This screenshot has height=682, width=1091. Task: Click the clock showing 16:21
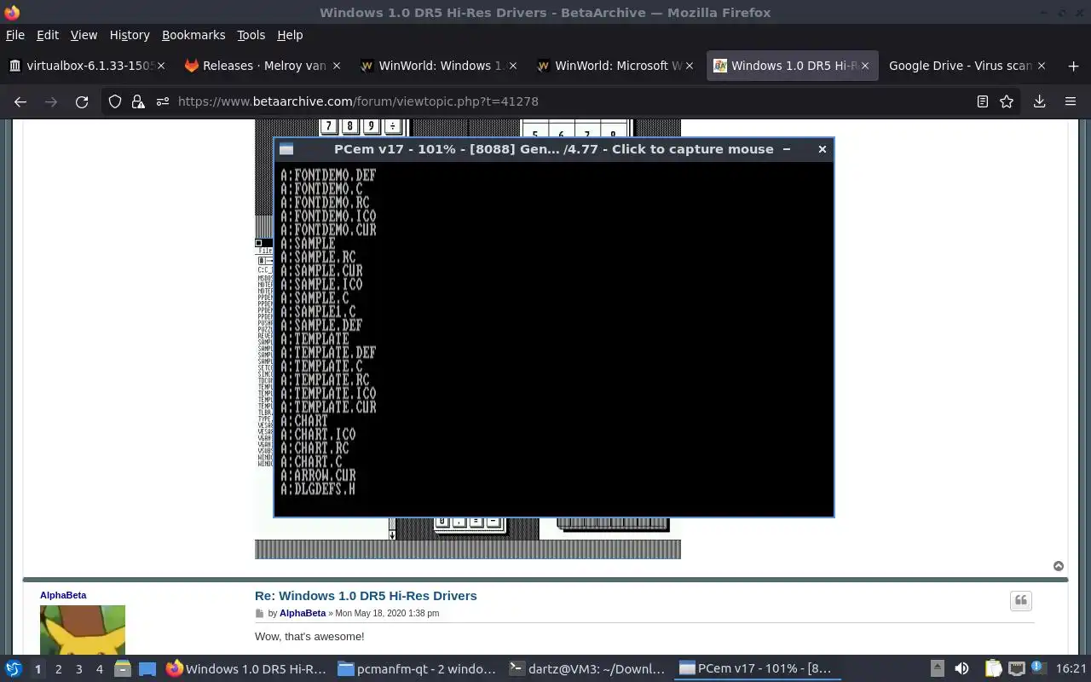(1071, 669)
